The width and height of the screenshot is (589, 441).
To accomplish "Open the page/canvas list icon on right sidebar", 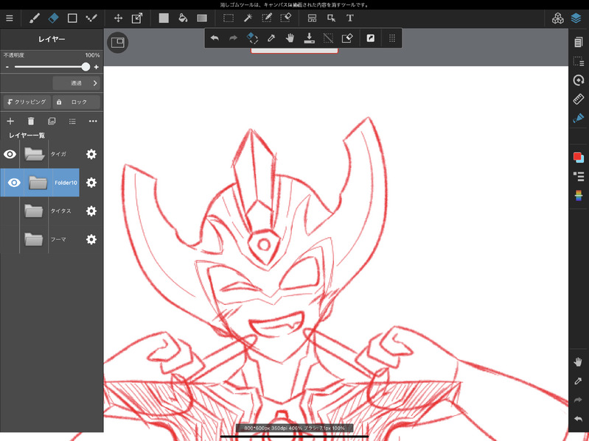I will (x=579, y=42).
